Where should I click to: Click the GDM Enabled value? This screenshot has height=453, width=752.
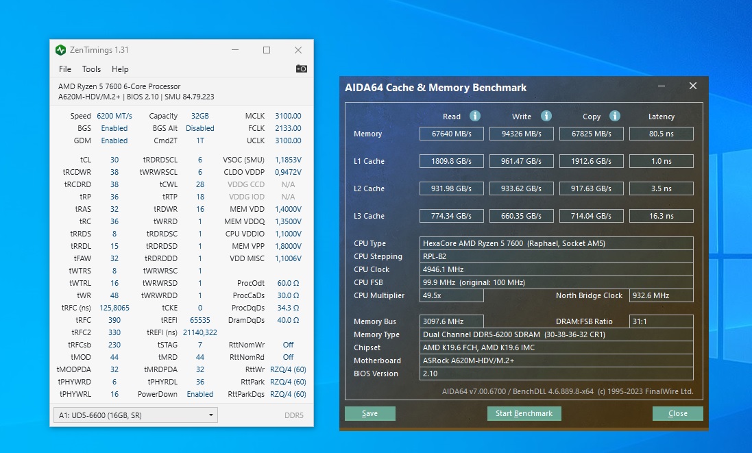click(x=114, y=140)
